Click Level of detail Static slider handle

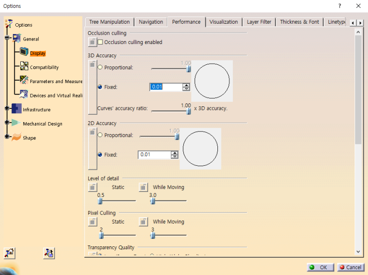click(100, 201)
